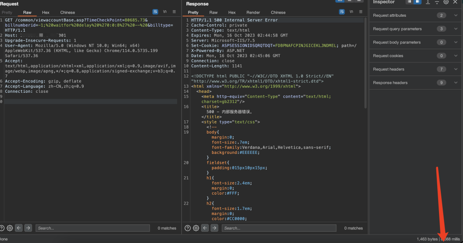
Task: Select the Response Hex tab
Action: (232, 12)
